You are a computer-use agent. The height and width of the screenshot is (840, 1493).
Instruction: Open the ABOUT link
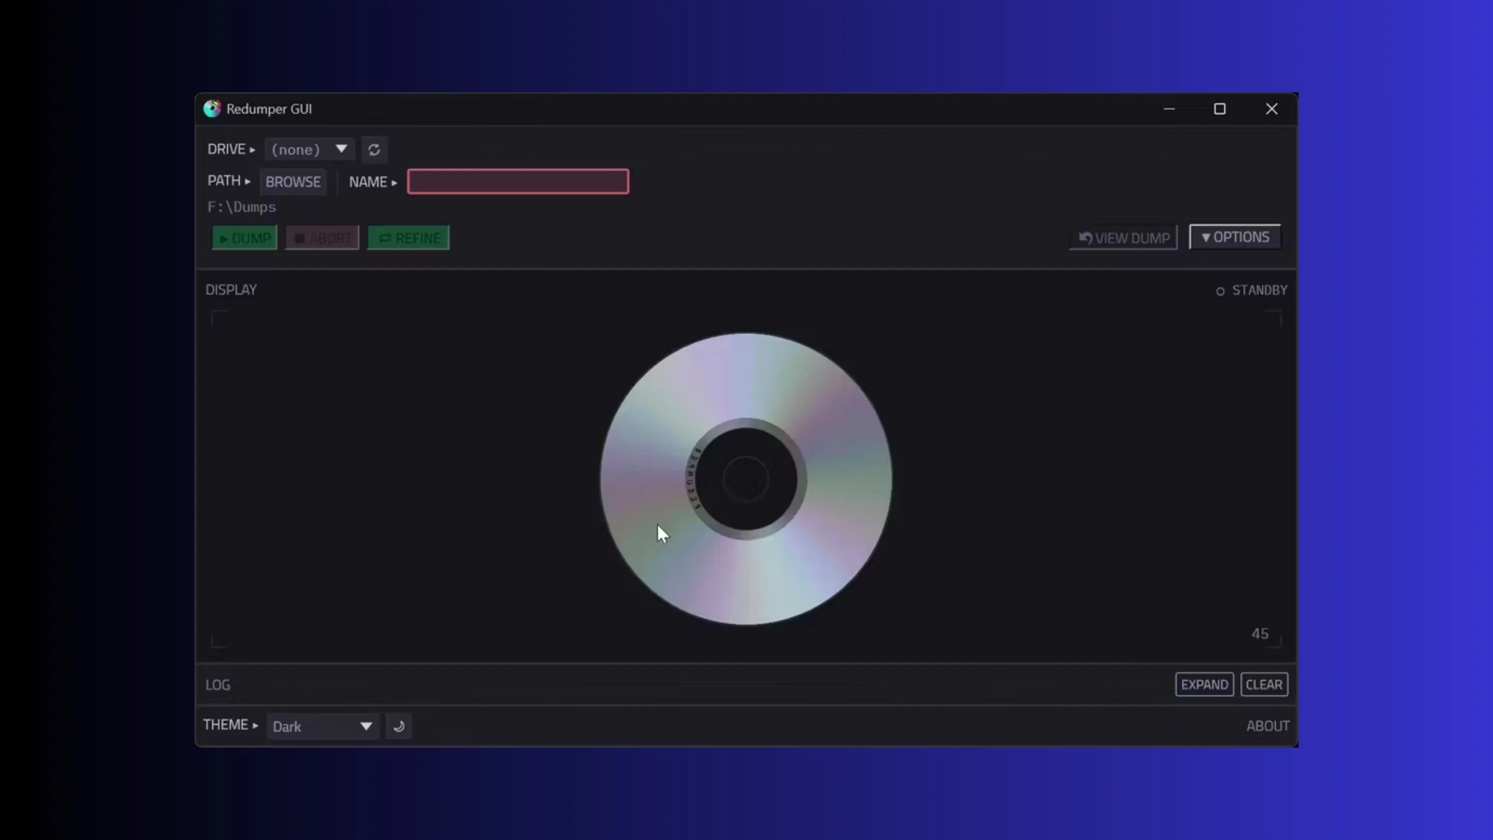[x=1267, y=726]
